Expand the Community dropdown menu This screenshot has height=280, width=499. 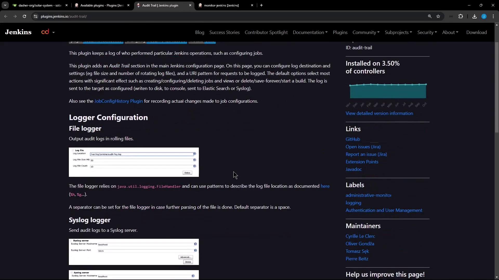pyautogui.click(x=366, y=32)
